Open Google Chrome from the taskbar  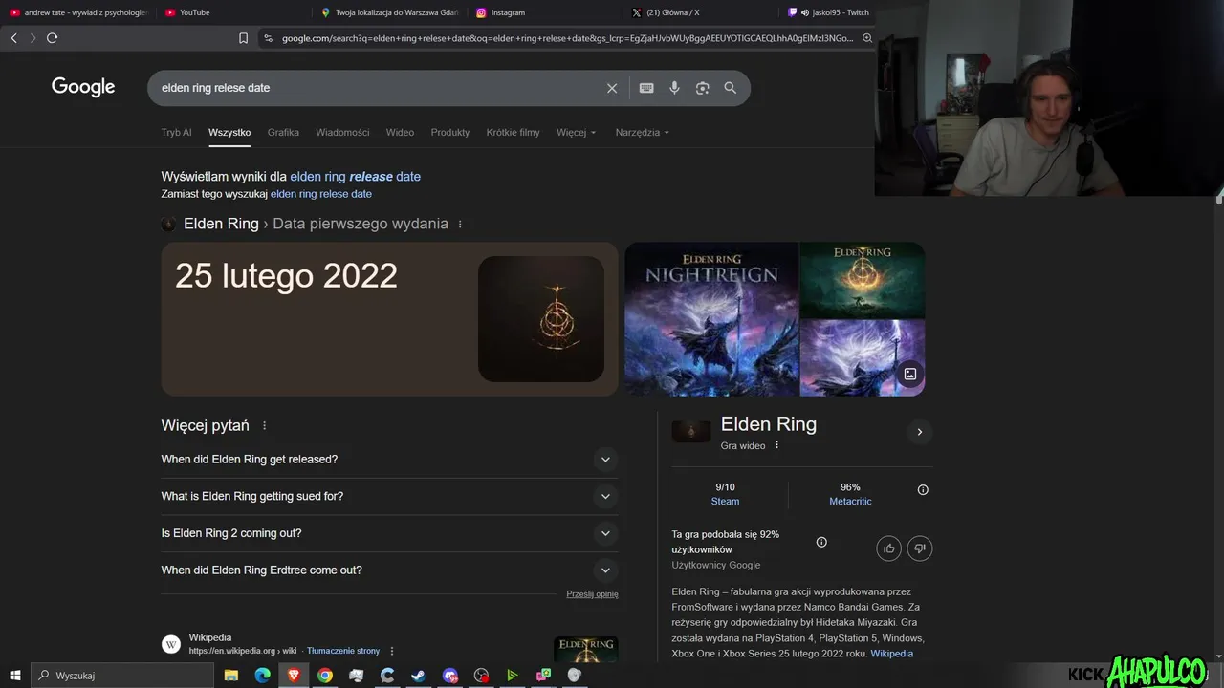(325, 676)
